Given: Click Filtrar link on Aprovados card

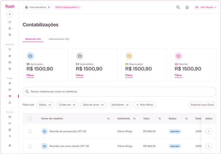Looking at the screenshot, I should tap(30, 75).
